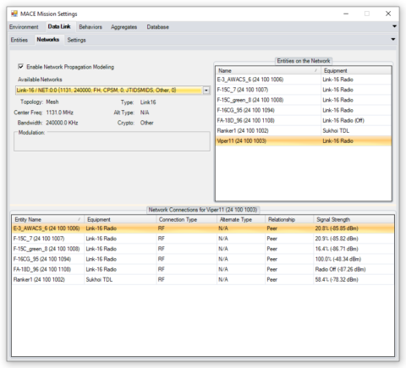
Task: Select Flanker1 in Entities on the Network
Action: coord(304,131)
